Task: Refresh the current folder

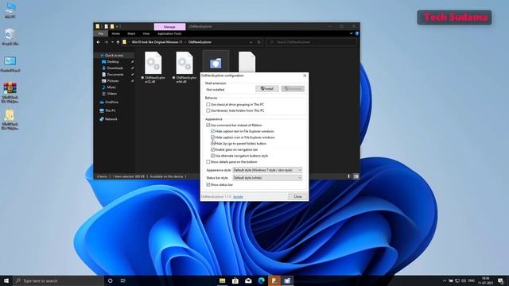Action: pos(258,42)
